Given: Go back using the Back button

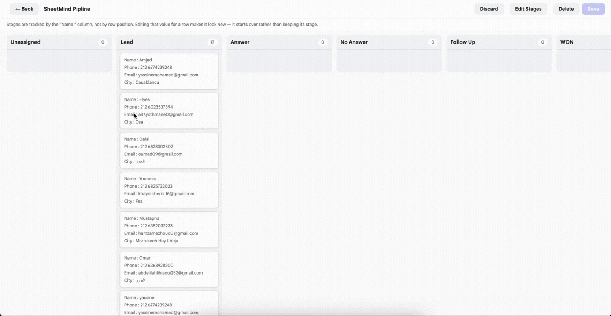Looking at the screenshot, I should (24, 9).
